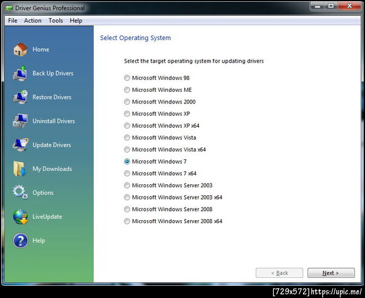
Task: Open the Help menu in menu bar
Action: 76,21
